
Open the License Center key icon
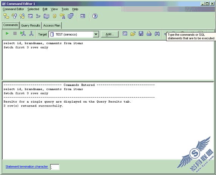click(62, 16)
